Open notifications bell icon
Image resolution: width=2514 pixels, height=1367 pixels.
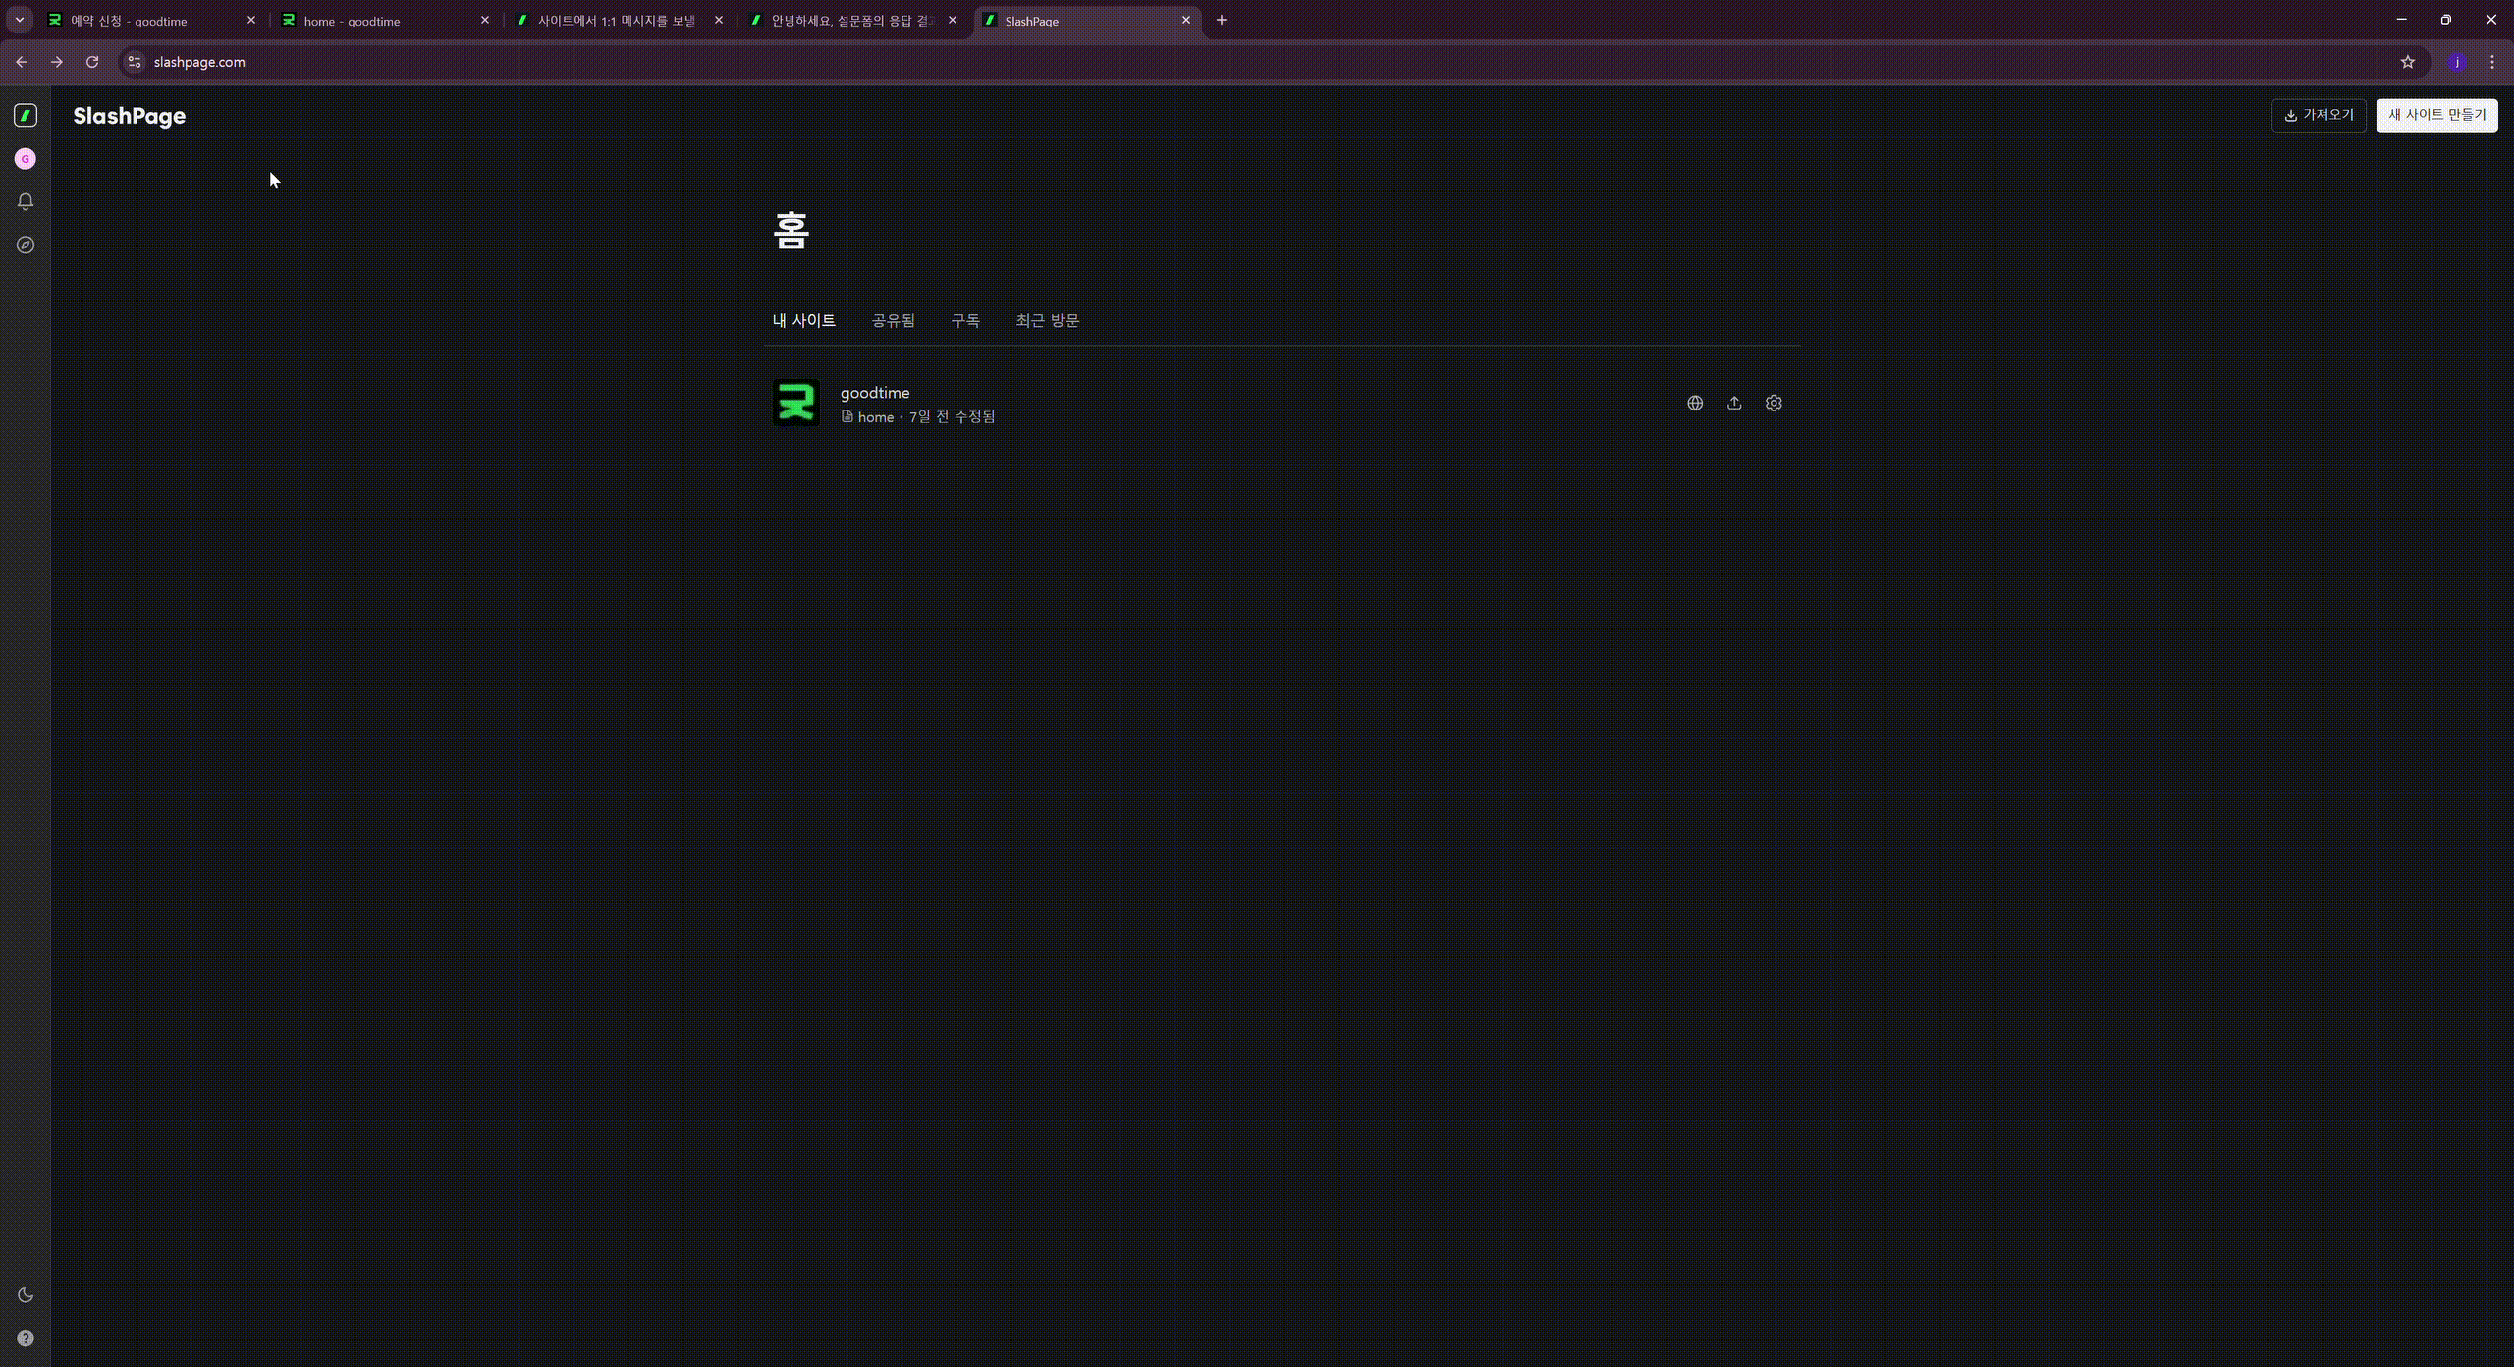tap(26, 201)
